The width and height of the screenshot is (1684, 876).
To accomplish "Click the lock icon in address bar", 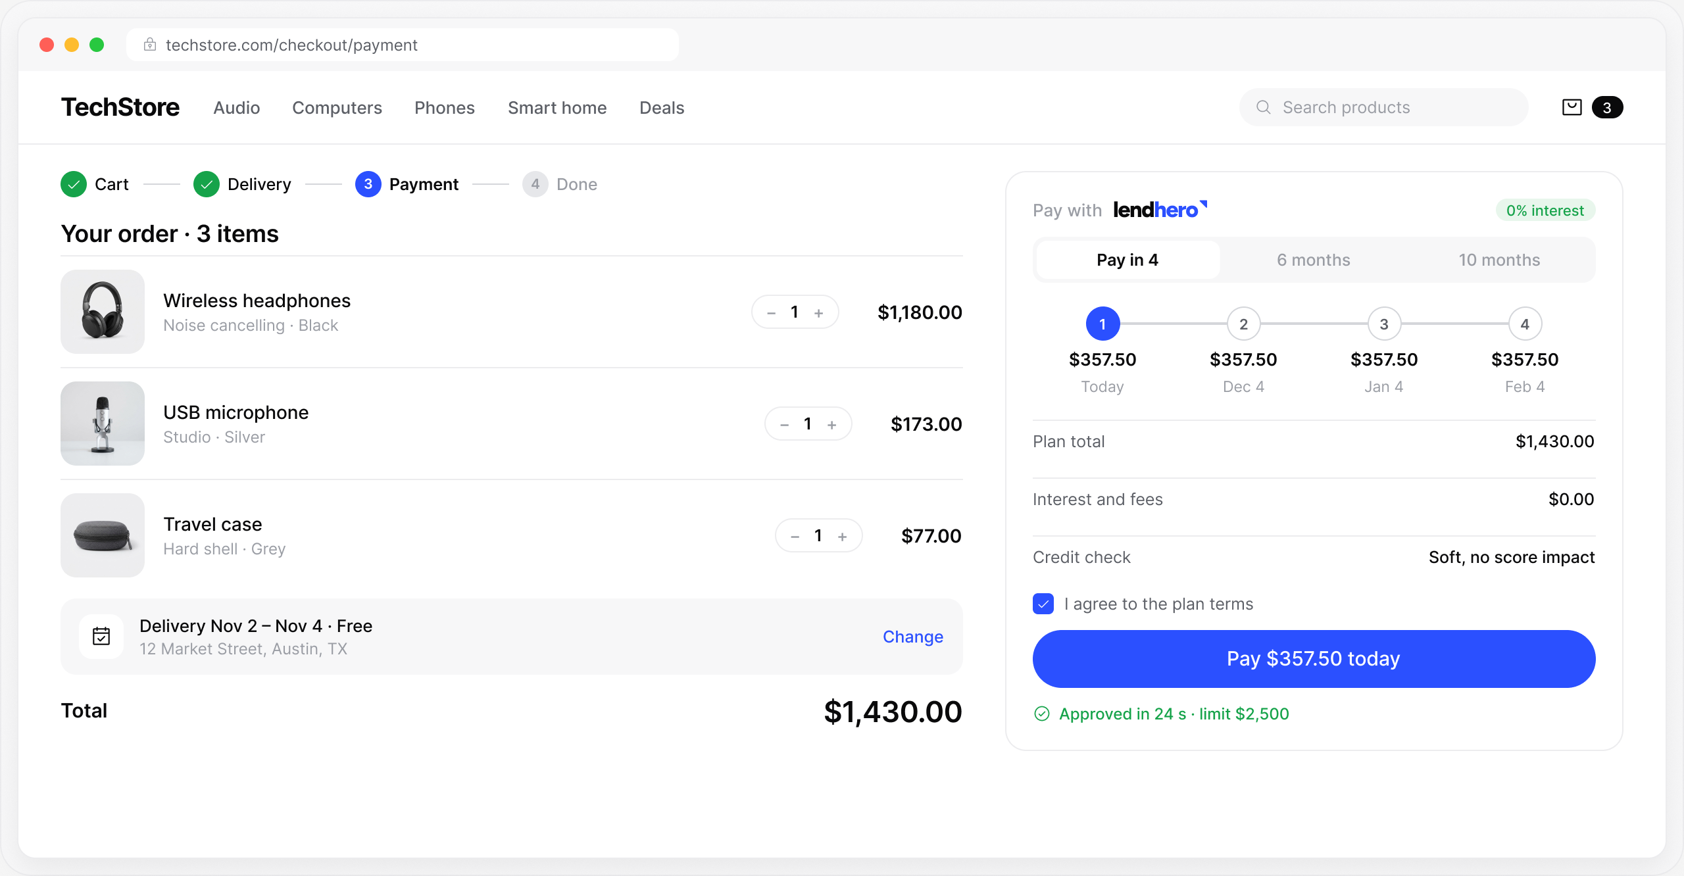I will [x=150, y=45].
